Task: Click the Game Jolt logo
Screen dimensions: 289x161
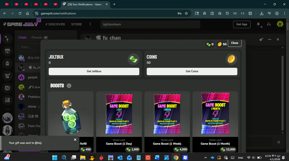Action: (21, 24)
